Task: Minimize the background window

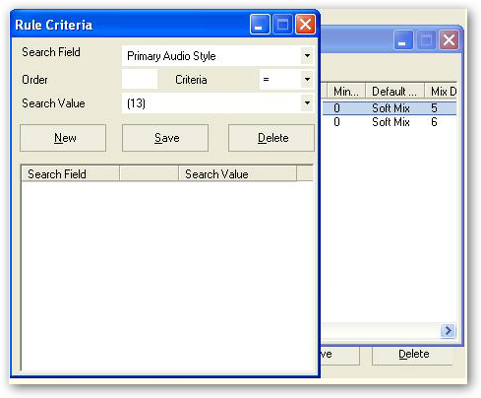Action: click(x=403, y=40)
